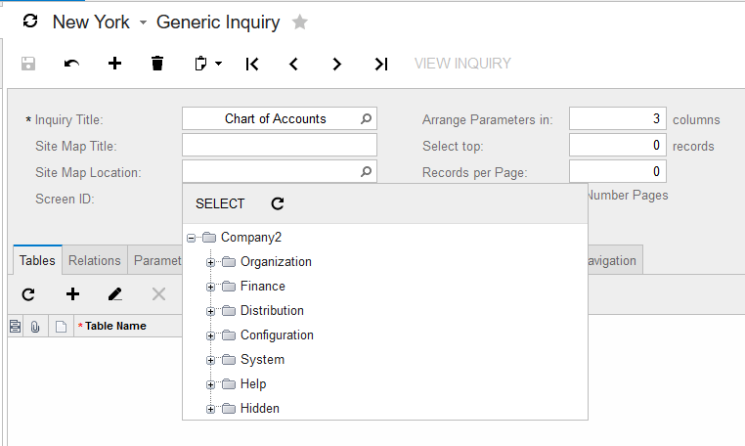Click the delete trash can icon
The width and height of the screenshot is (745, 446).
[157, 64]
